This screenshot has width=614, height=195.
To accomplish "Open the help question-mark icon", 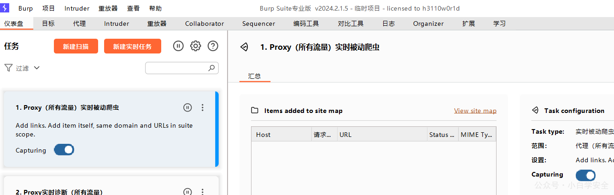I will point(213,46).
